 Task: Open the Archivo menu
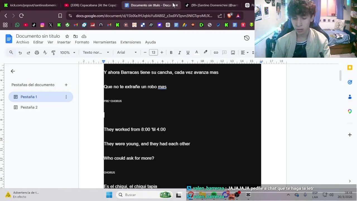(x=23, y=42)
